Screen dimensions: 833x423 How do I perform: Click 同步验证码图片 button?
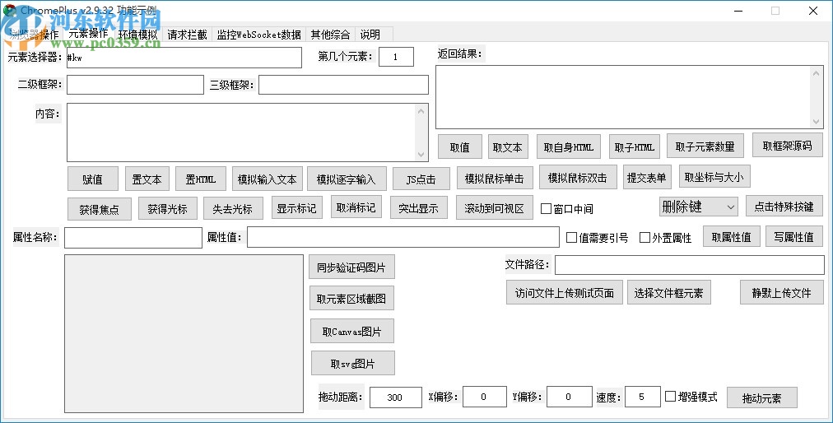click(351, 267)
